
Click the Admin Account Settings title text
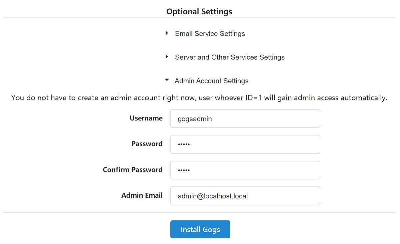pos(211,81)
